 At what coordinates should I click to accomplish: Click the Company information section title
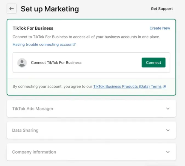click(34, 152)
